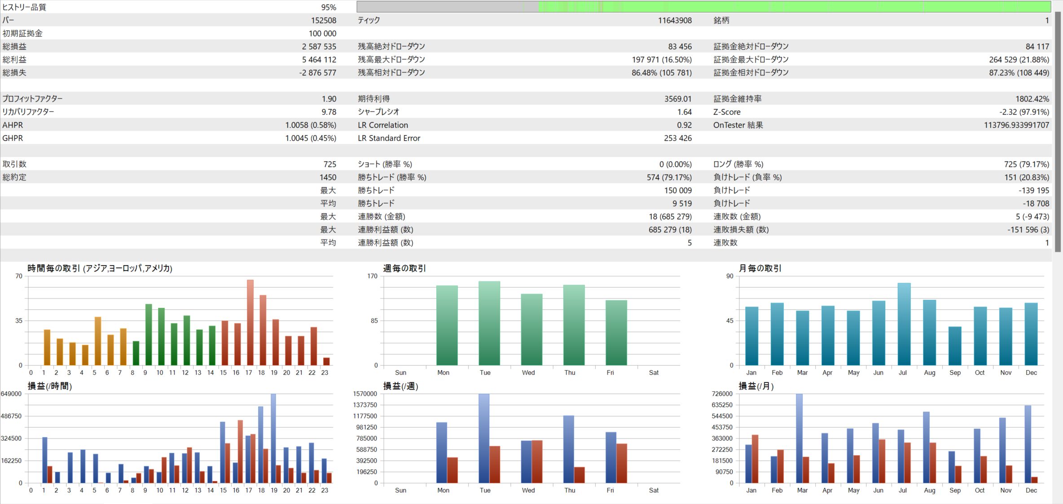Select the Sep bar in monthly trades chart
The height and width of the screenshot is (504, 1063).
tap(955, 346)
